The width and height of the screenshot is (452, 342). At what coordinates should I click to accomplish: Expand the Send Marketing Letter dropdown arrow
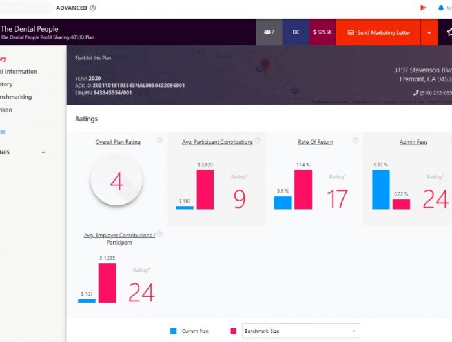point(429,32)
